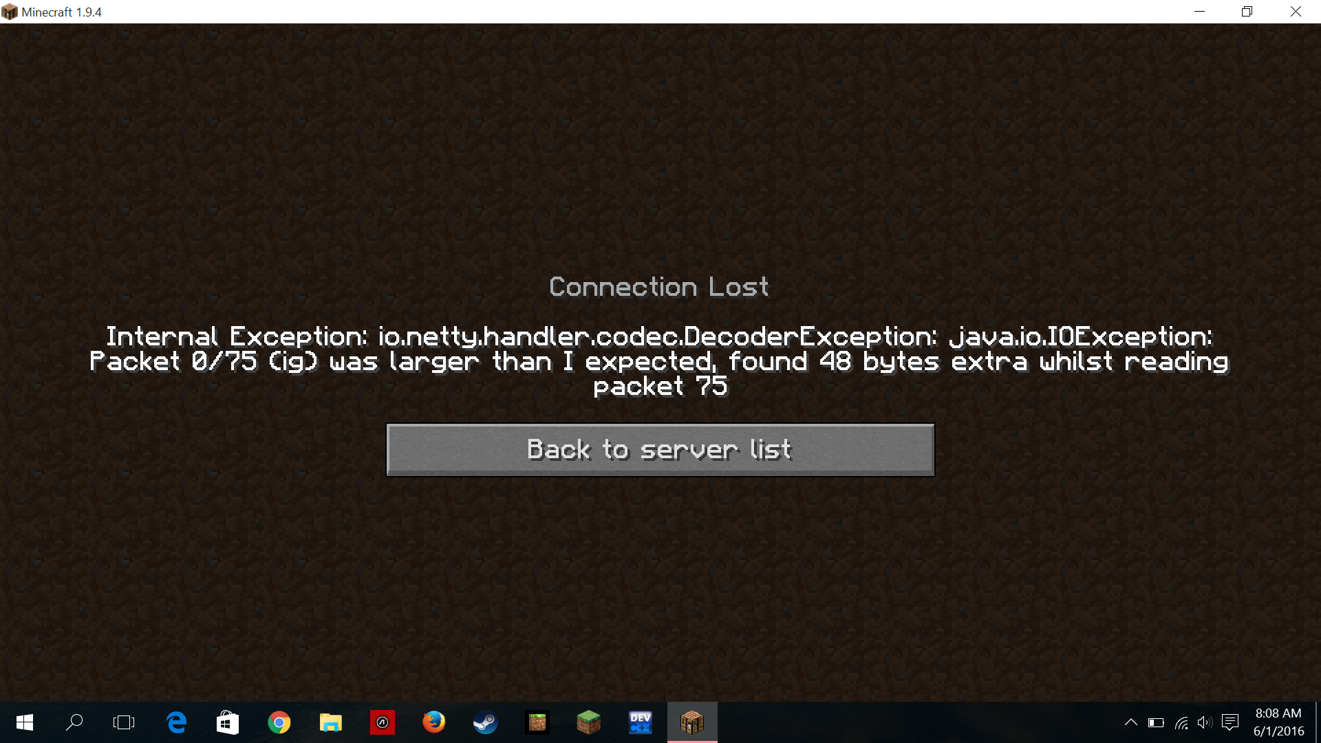Open File Explorer from taskbar

coord(331,721)
